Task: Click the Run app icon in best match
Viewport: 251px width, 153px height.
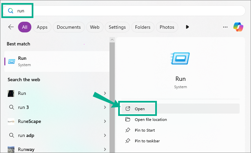Action: tap(12, 61)
